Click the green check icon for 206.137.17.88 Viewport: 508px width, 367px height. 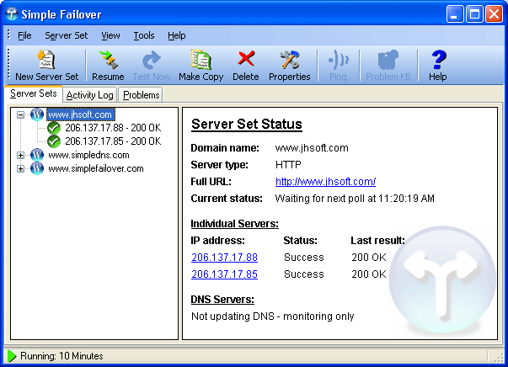coord(54,128)
